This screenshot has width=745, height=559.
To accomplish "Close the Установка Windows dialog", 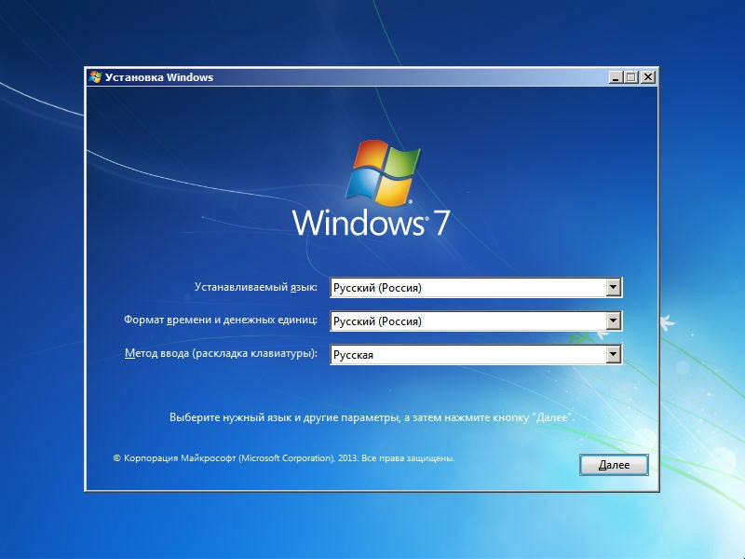I will pyautogui.click(x=648, y=77).
